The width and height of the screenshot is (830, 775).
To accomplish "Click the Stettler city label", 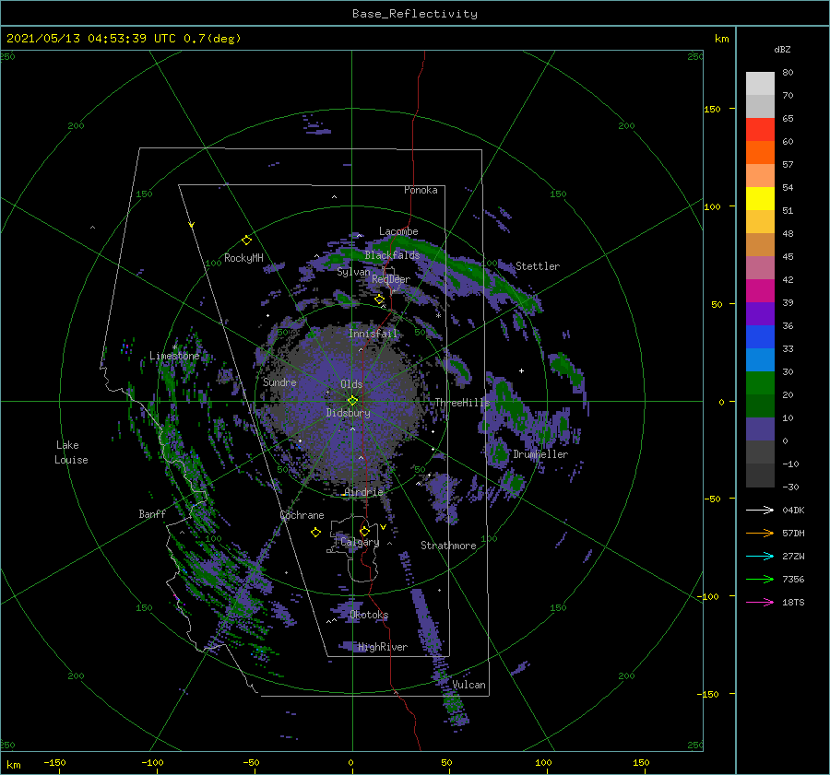I will (538, 266).
